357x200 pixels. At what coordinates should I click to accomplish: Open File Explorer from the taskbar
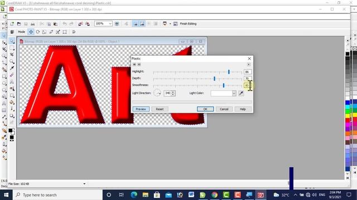pyautogui.click(x=145, y=195)
